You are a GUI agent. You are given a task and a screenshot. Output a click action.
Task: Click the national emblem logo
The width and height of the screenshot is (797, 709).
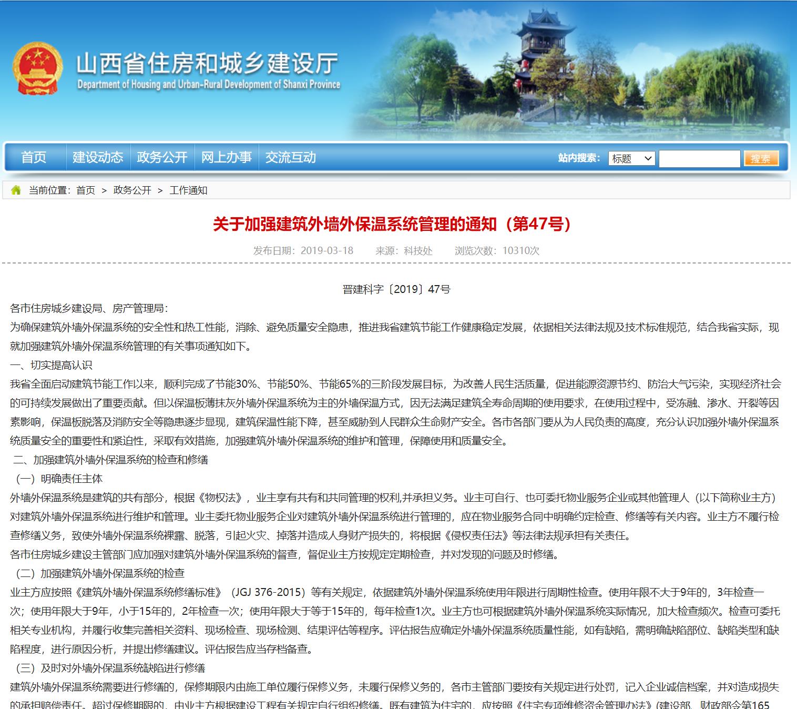(x=36, y=68)
